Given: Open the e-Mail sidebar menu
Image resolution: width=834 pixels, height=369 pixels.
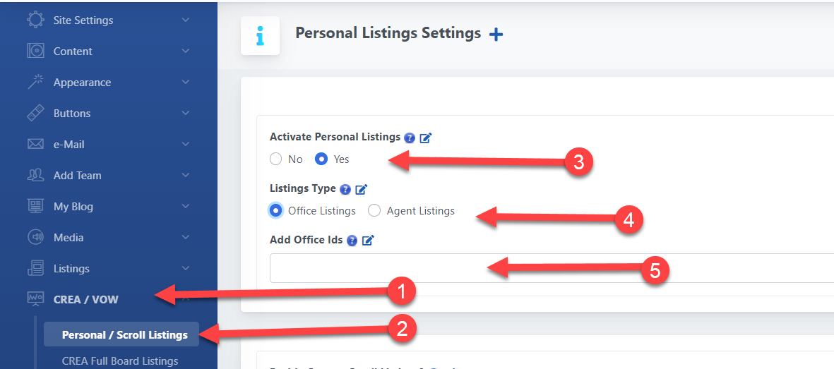Looking at the screenshot, I should click(x=68, y=145).
